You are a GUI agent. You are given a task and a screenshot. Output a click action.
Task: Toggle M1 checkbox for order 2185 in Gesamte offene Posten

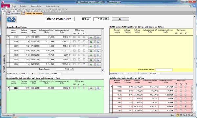tap(75, 51)
